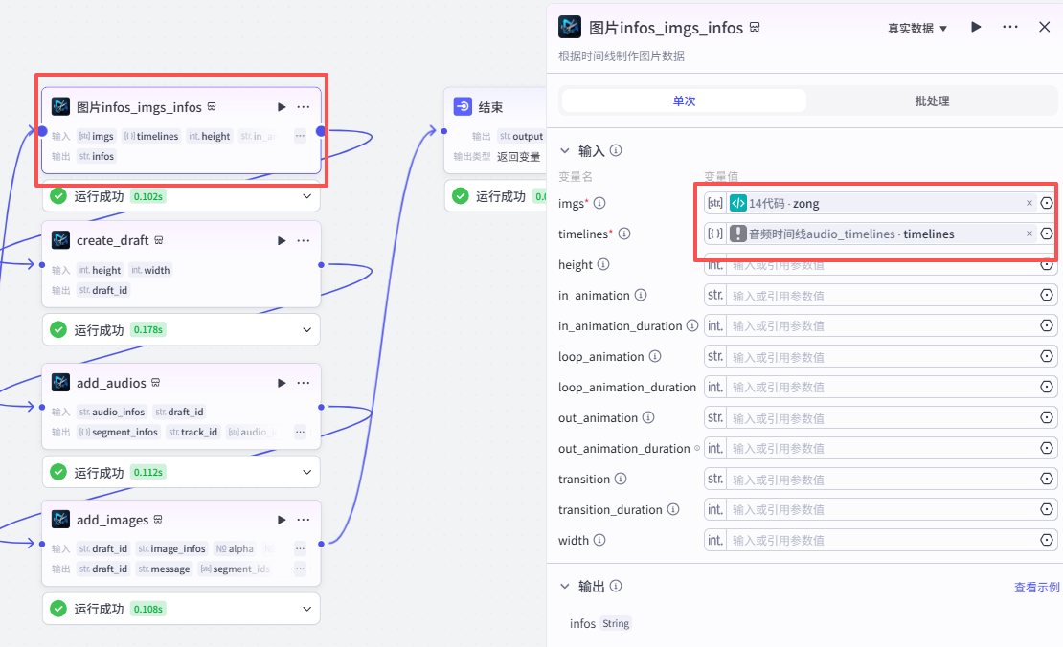Run the 图片infos_imgs_infos node on canvas
The height and width of the screenshot is (647, 1063).
point(282,107)
